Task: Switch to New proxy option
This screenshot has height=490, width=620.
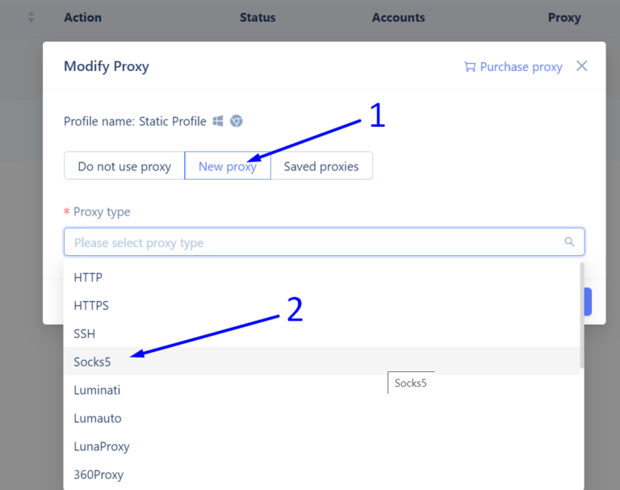Action: click(228, 166)
